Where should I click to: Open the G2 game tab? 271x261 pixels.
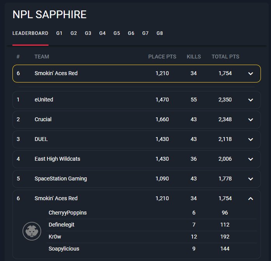[74, 33]
